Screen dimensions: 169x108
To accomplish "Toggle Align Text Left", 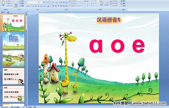I will click(53, 6).
